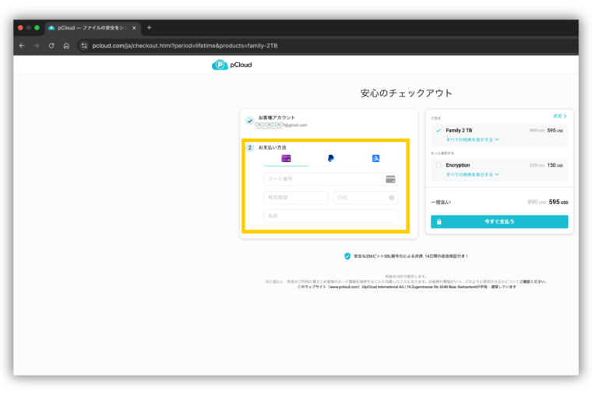Screen dimensions: 592x395
Task: Click the pCloud logo in the header
Action: (x=230, y=65)
